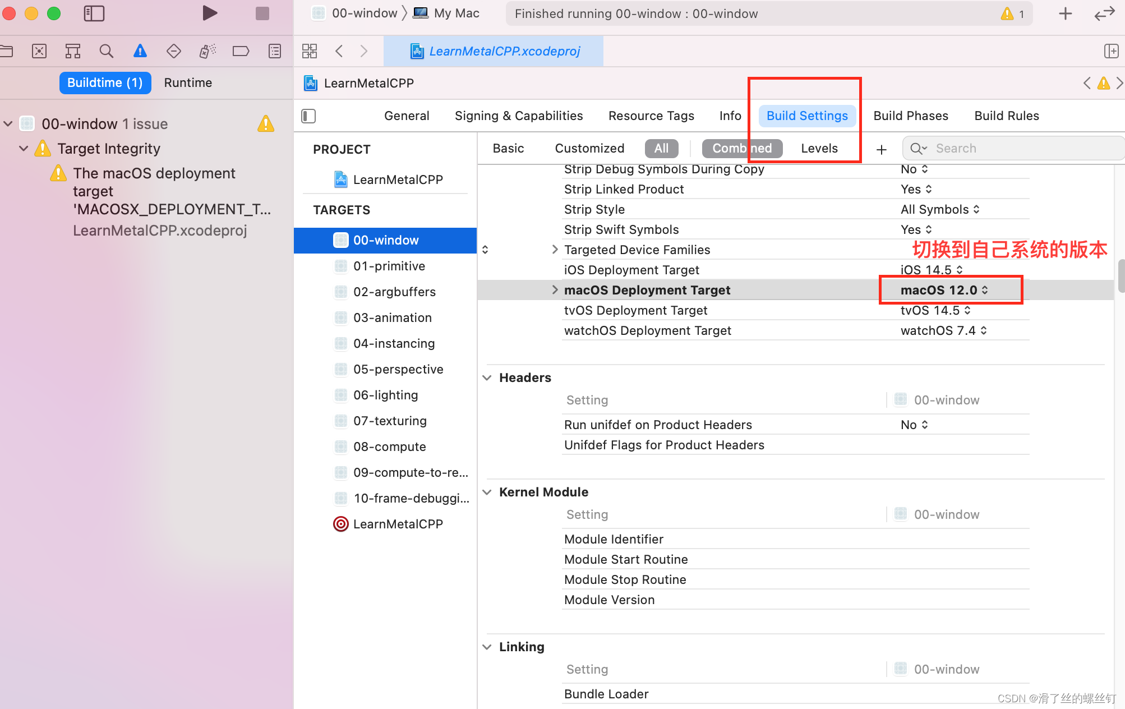Image resolution: width=1125 pixels, height=709 pixels.
Task: Change Strip Linked Product value
Action: coord(916,189)
